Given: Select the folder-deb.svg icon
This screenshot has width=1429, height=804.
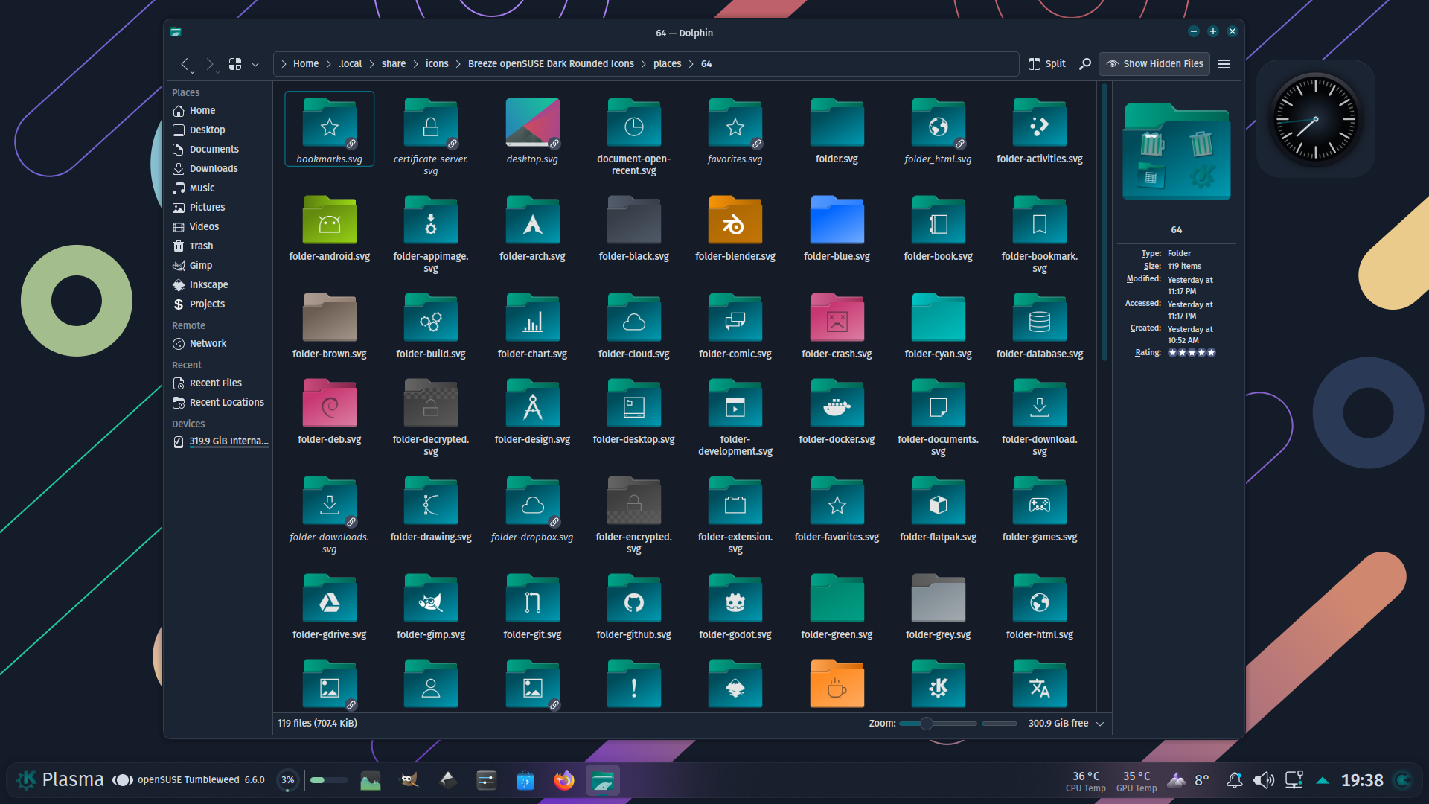Looking at the screenshot, I should [x=329, y=403].
